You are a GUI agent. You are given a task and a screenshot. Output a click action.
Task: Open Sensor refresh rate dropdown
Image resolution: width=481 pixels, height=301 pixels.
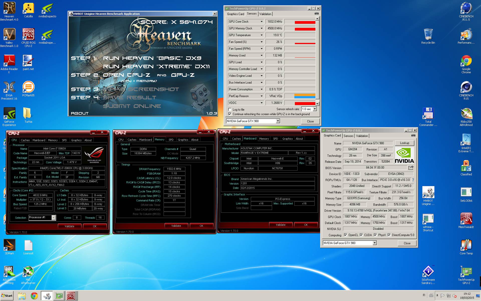tap(315, 109)
